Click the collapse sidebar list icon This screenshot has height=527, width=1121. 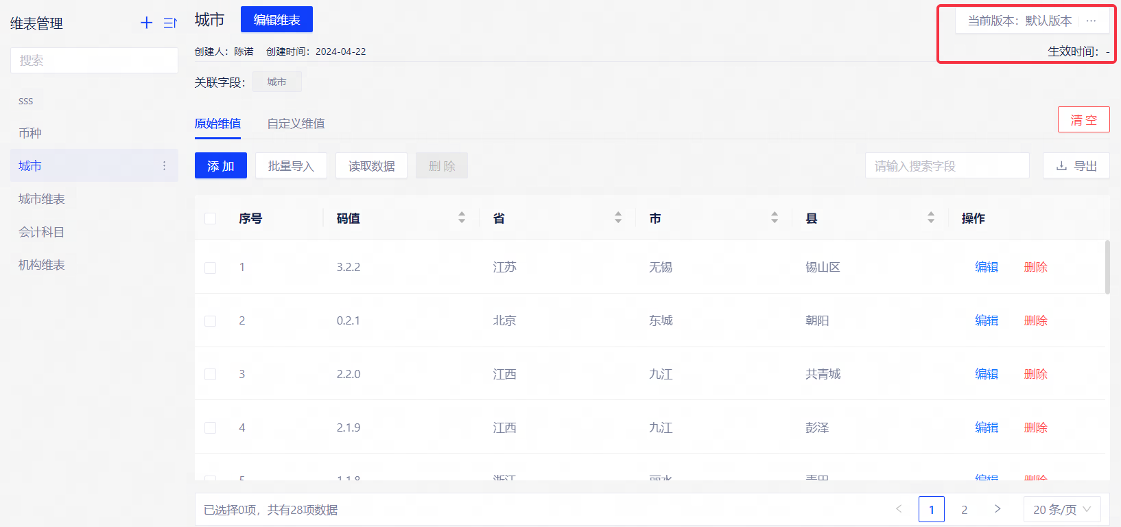tap(169, 23)
